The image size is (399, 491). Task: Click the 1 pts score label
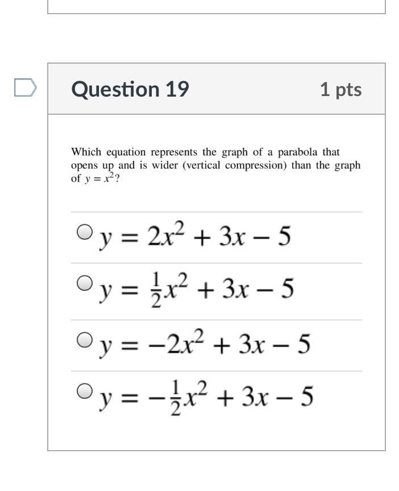[341, 90]
